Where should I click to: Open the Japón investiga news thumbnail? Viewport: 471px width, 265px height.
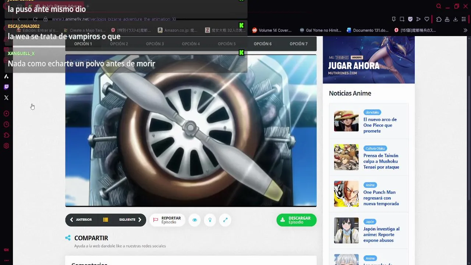pyautogui.click(x=346, y=230)
